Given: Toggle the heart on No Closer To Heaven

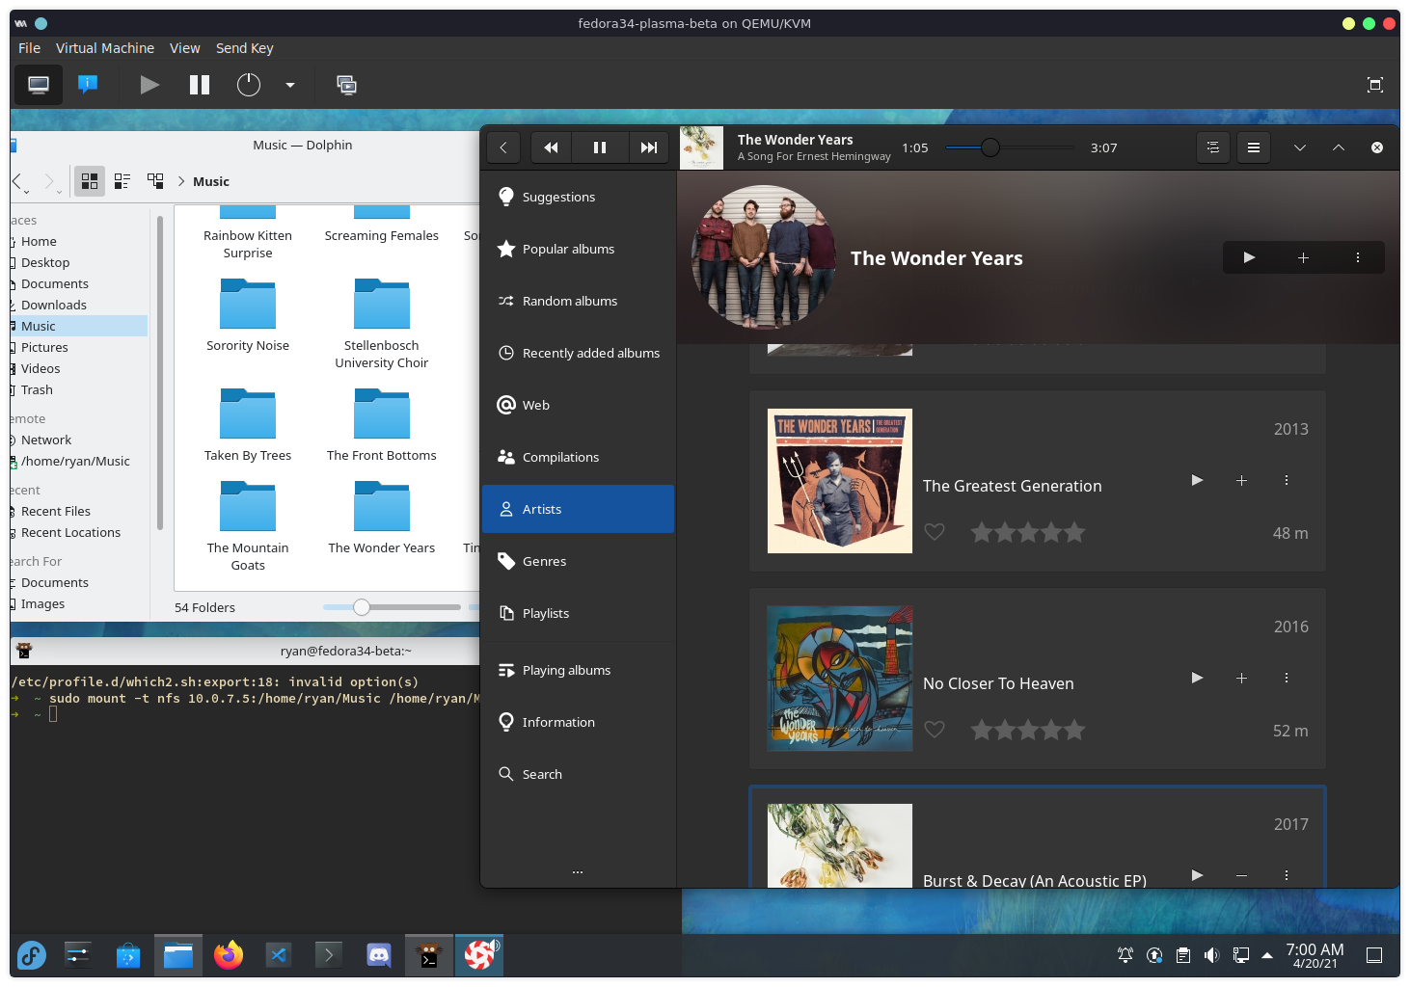Looking at the screenshot, I should (x=934, y=730).
